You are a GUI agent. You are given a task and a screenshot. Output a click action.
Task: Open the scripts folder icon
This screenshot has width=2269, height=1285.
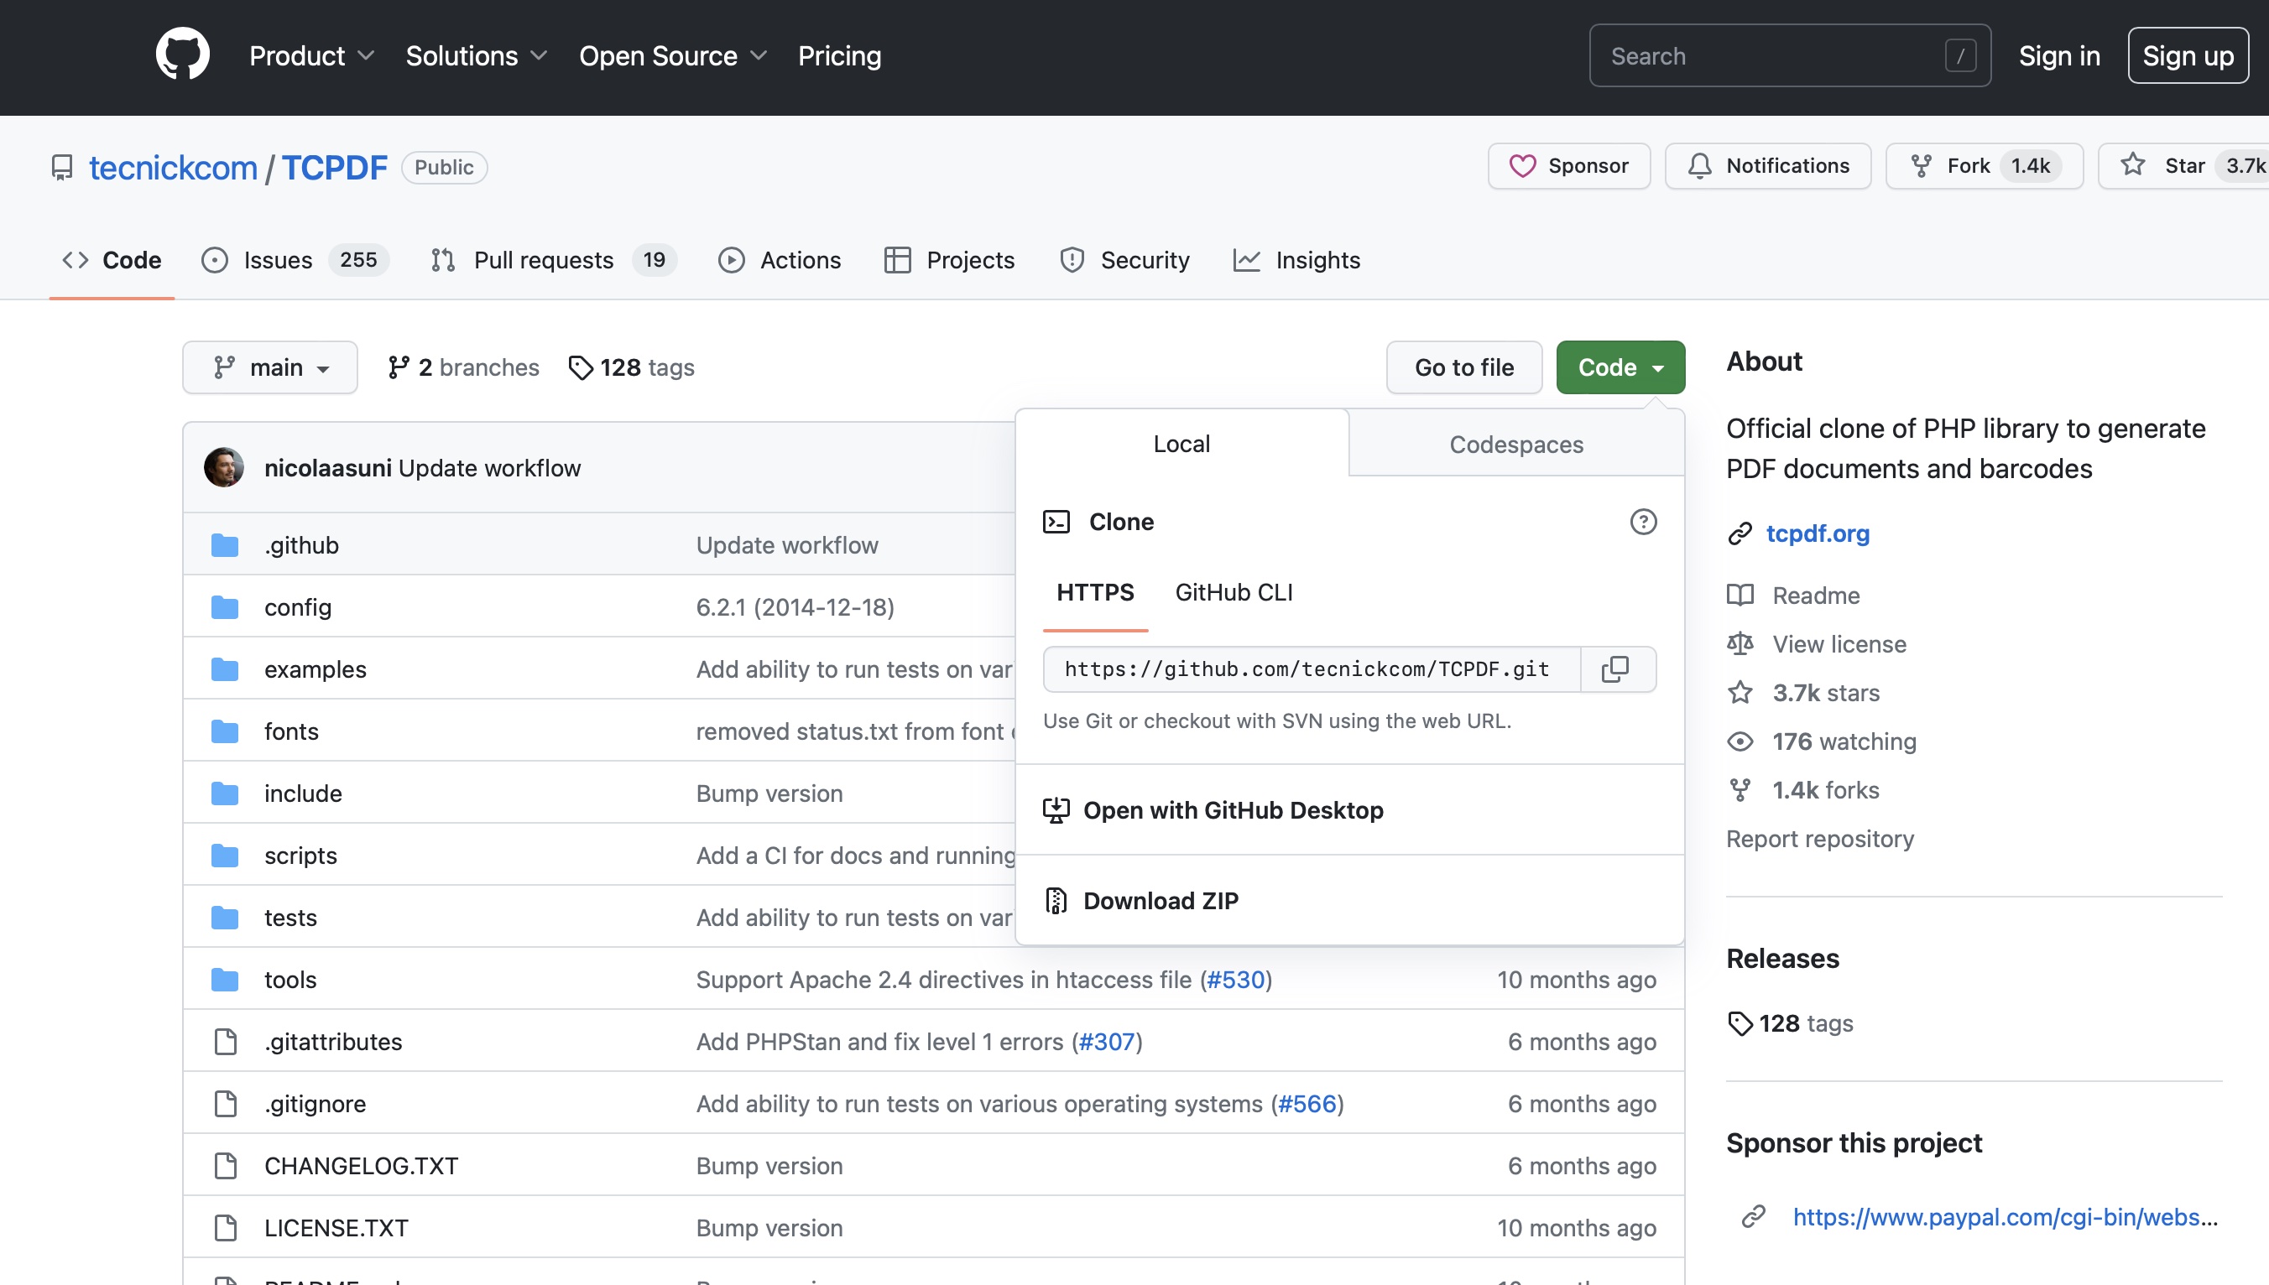tap(225, 856)
